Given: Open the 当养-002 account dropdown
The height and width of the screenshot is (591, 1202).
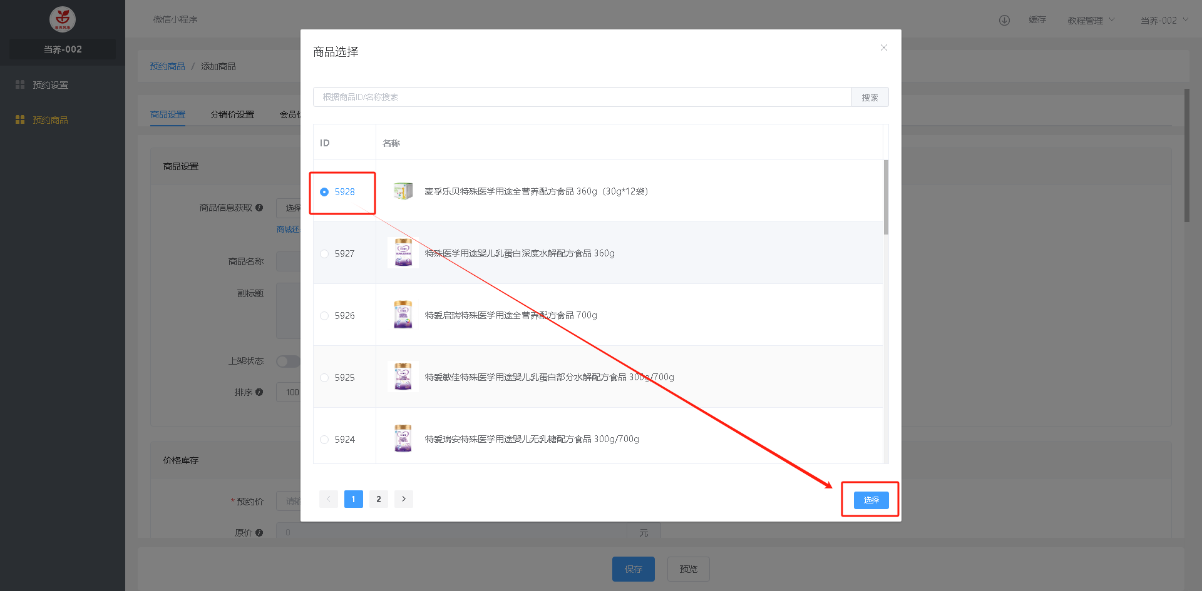Looking at the screenshot, I should pos(1163,20).
